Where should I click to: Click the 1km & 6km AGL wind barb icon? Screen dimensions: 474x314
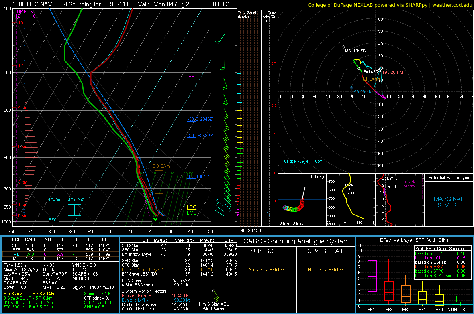click(216, 295)
